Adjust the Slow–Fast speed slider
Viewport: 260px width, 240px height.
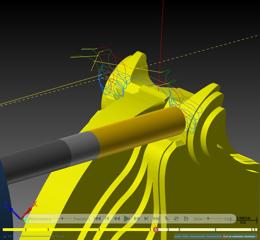208,219
